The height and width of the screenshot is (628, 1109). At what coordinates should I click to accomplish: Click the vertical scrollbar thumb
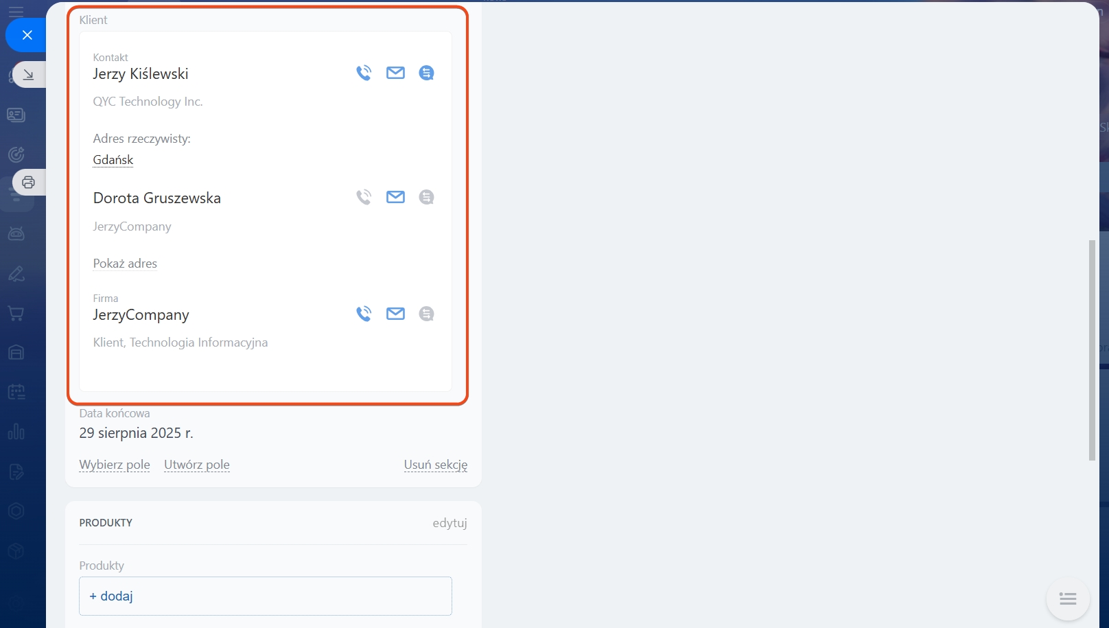(x=1092, y=350)
